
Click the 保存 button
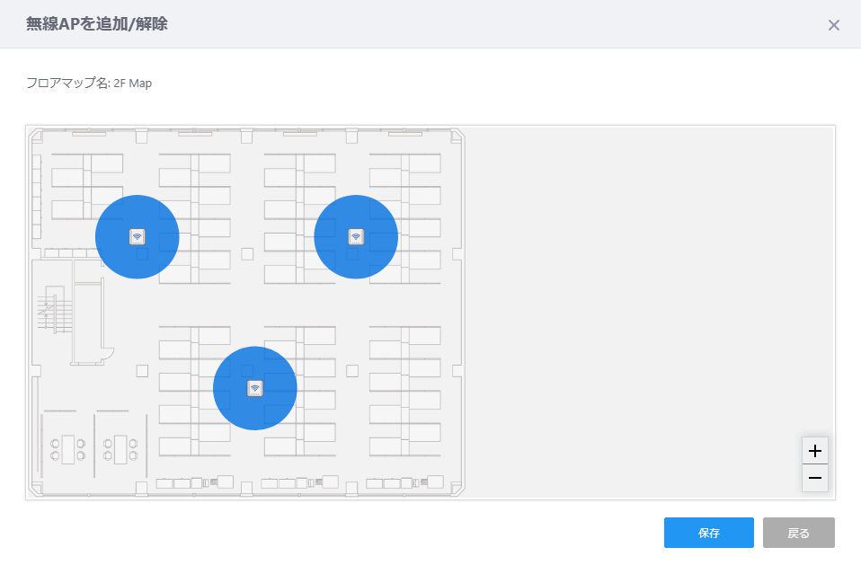pos(709,533)
